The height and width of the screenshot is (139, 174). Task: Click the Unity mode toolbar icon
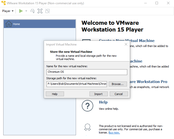point(47,11)
